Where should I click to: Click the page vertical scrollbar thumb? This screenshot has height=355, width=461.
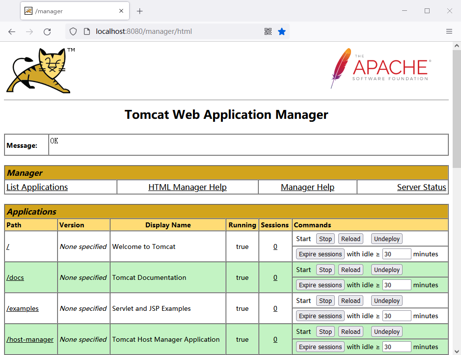[457, 109]
